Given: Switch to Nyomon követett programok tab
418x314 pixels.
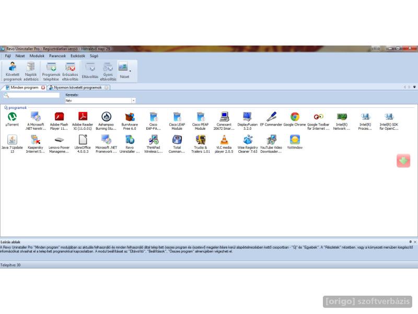Looking at the screenshot, I should [x=78, y=87].
